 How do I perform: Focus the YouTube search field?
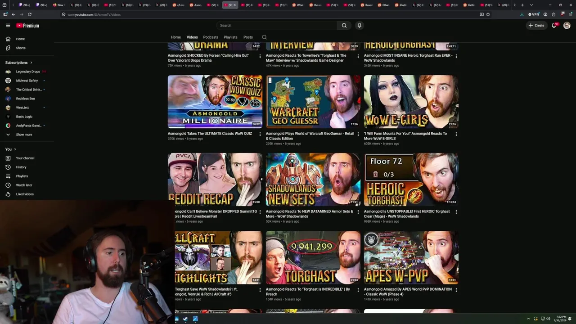[277, 26]
